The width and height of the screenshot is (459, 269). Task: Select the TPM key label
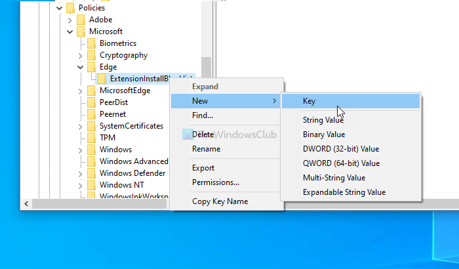click(108, 138)
